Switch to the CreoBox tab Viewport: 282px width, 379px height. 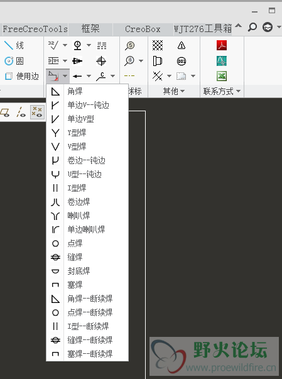tap(143, 30)
